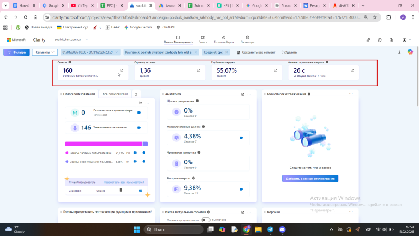419x236 pixels.
Task: Open the View all users link
Action: 124,182
